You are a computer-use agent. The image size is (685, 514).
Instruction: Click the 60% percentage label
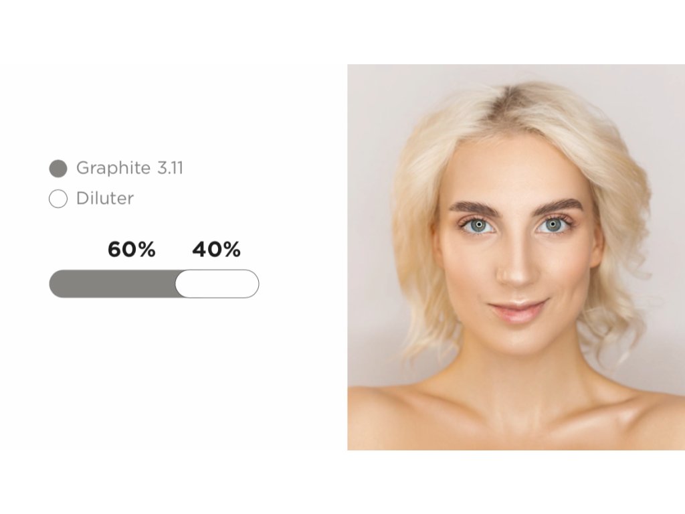point(132,250)
